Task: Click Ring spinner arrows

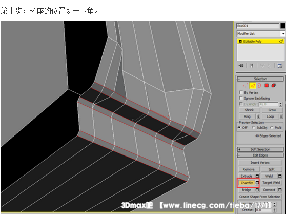Action: 258,116
